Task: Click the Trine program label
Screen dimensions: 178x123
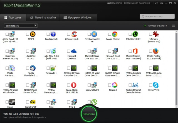Action: [x=51, y=107]
